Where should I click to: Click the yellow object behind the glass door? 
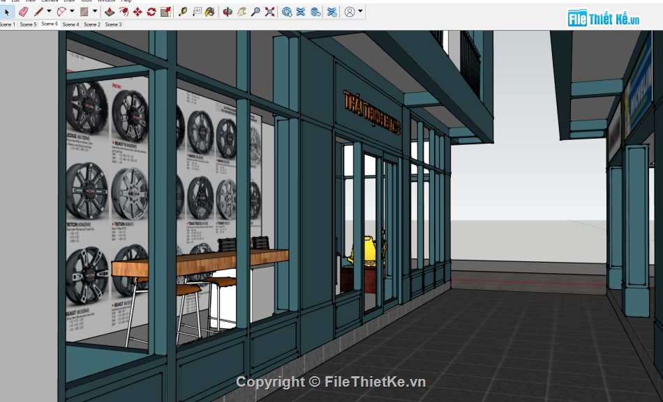point(367,251)
